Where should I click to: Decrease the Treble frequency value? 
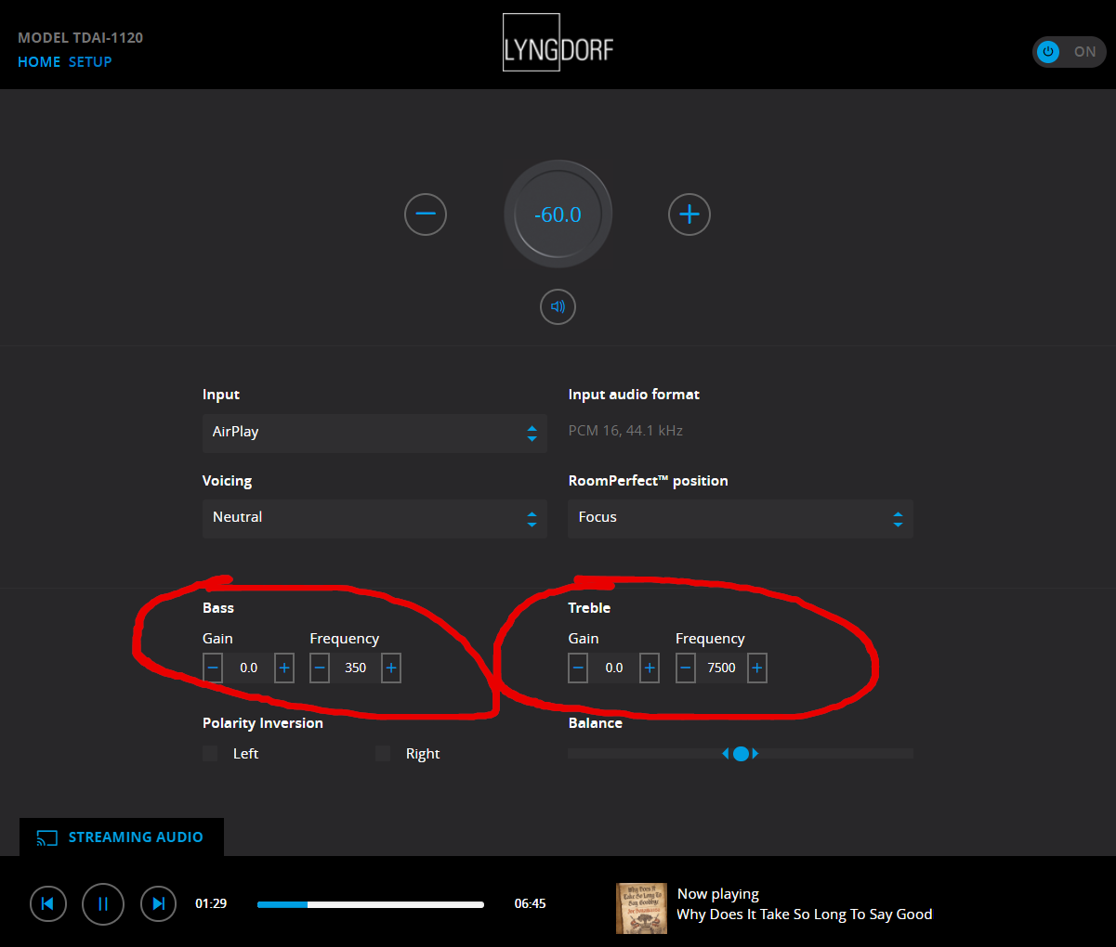point(686,668)
